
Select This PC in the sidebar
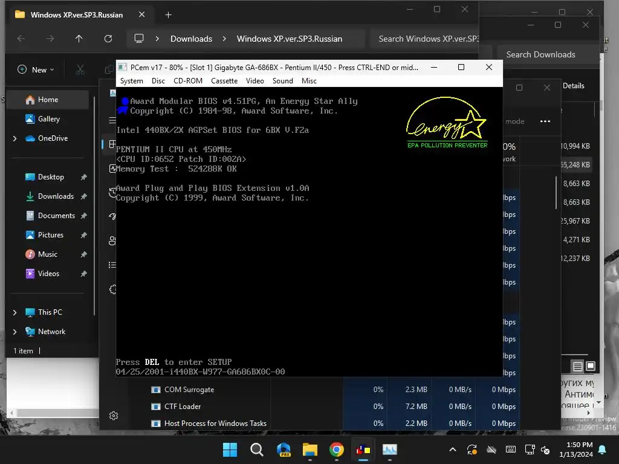pos(50,312)
